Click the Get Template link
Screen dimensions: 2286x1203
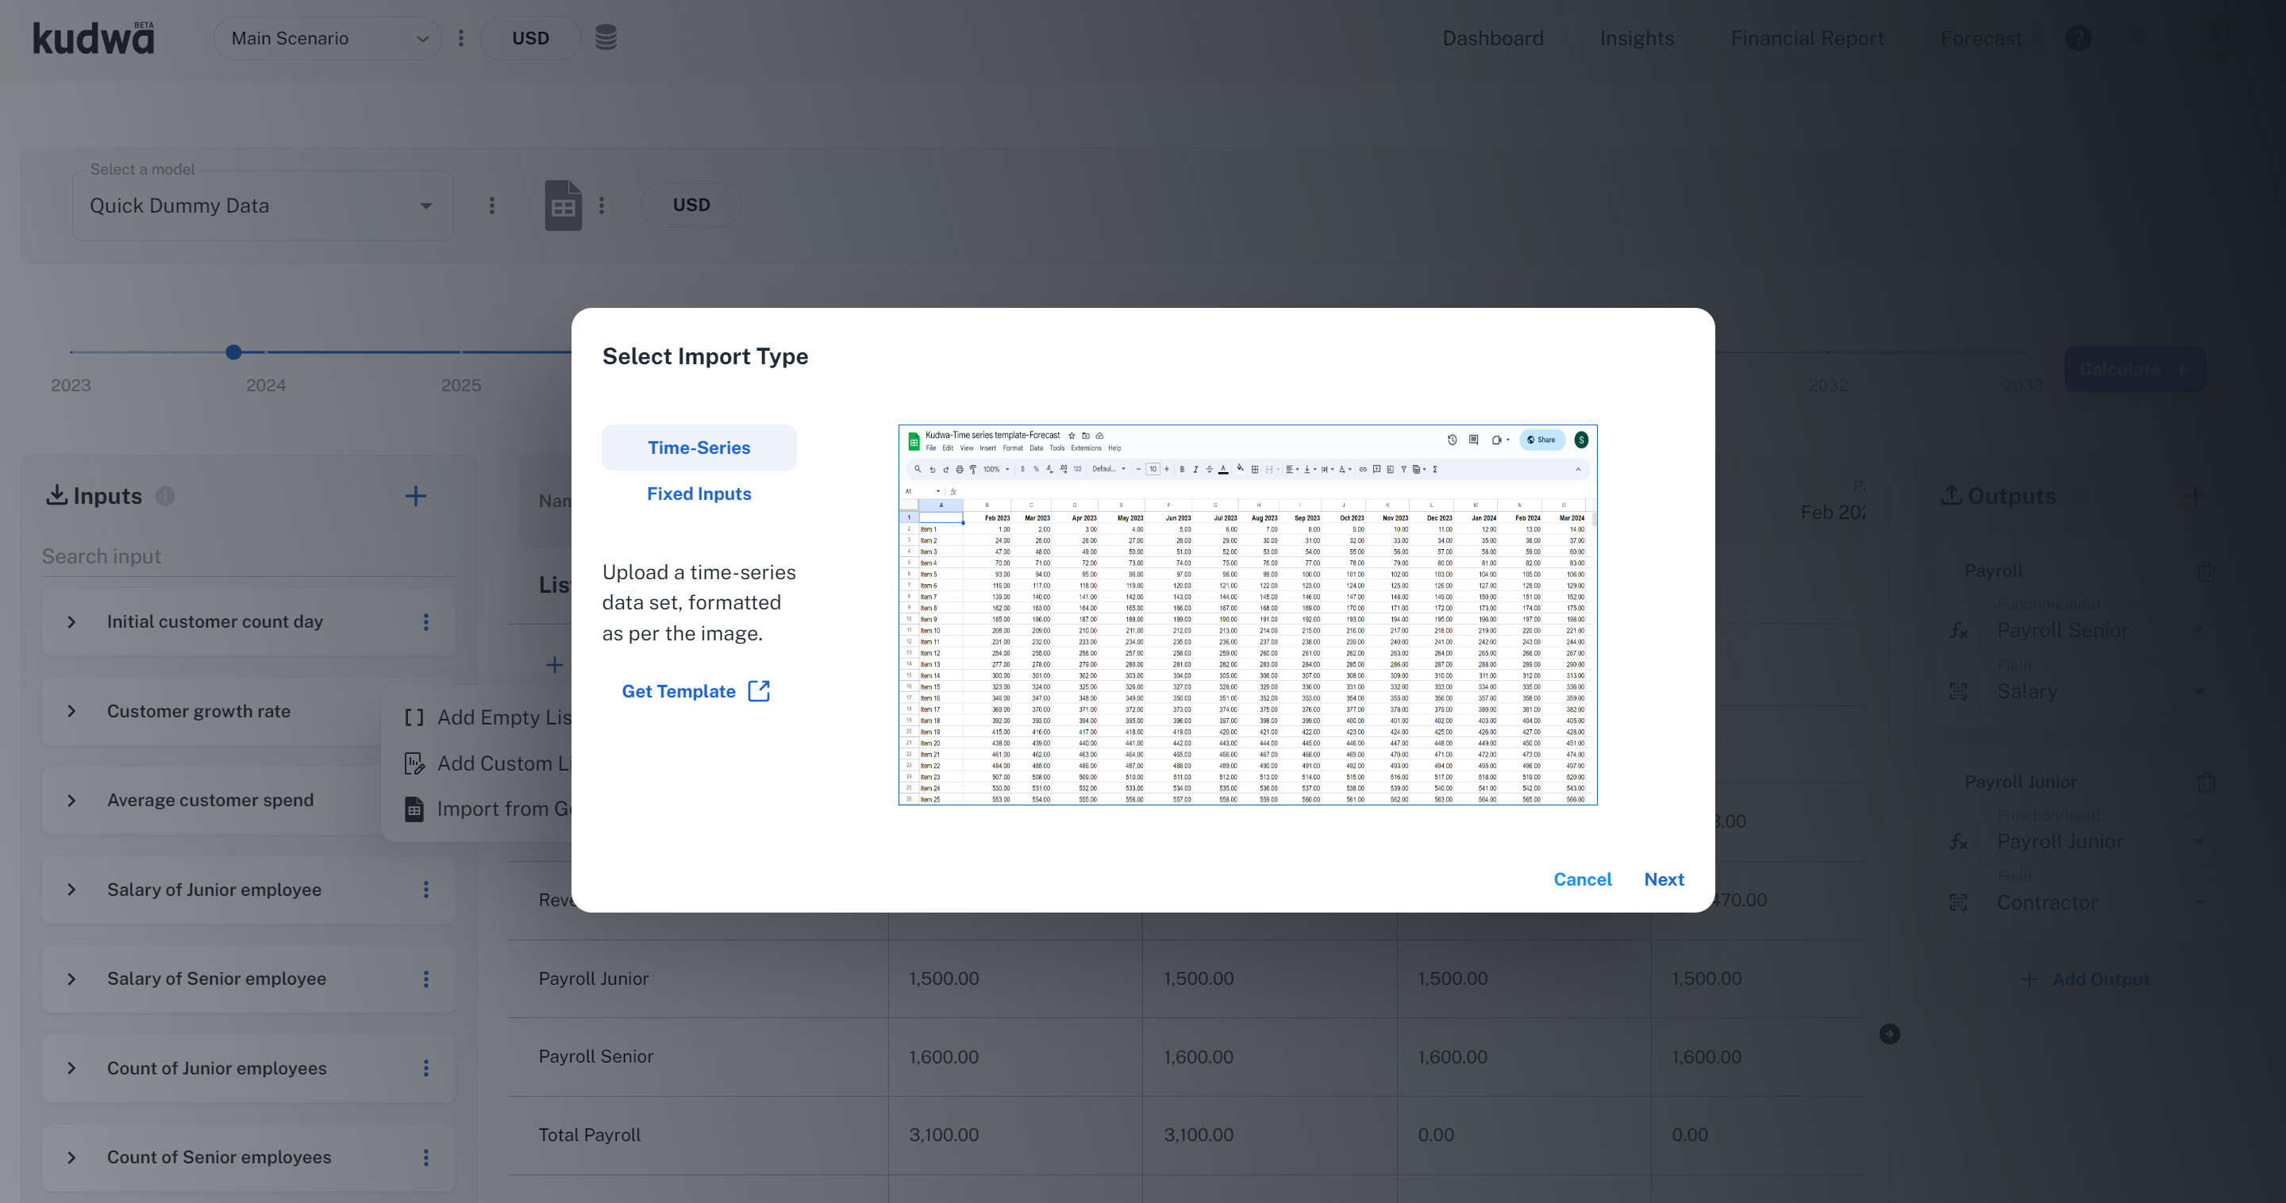(679, 691)
